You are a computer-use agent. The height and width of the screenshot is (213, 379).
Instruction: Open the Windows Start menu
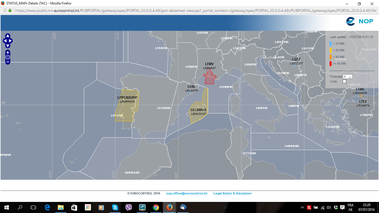tap(6, 207)
